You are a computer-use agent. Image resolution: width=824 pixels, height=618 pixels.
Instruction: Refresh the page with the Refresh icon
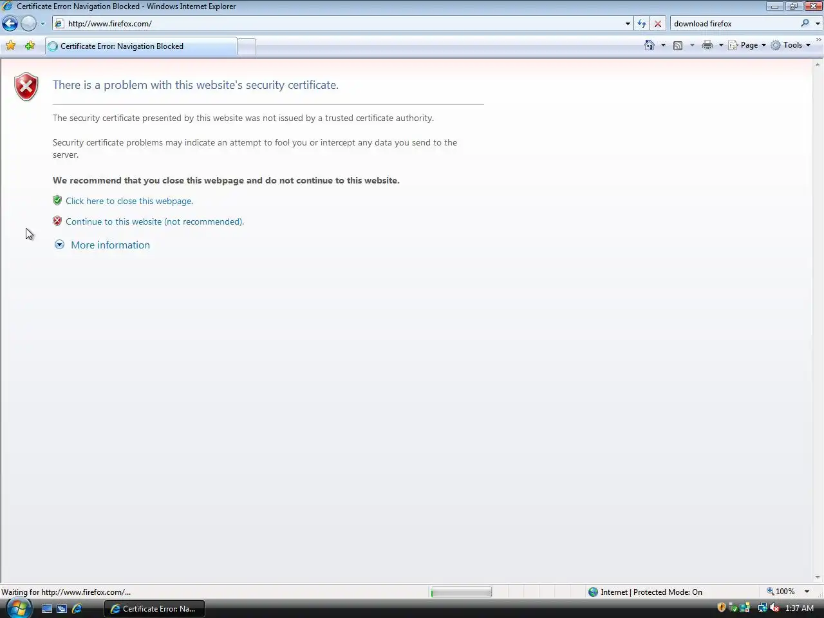(642, 24)
